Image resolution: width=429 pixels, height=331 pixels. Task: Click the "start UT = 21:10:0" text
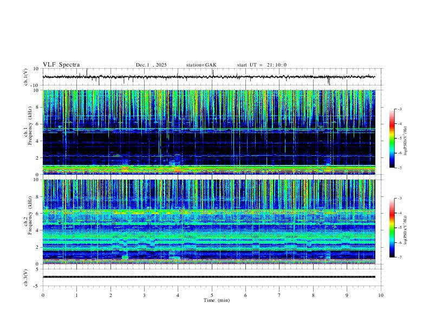262,65
